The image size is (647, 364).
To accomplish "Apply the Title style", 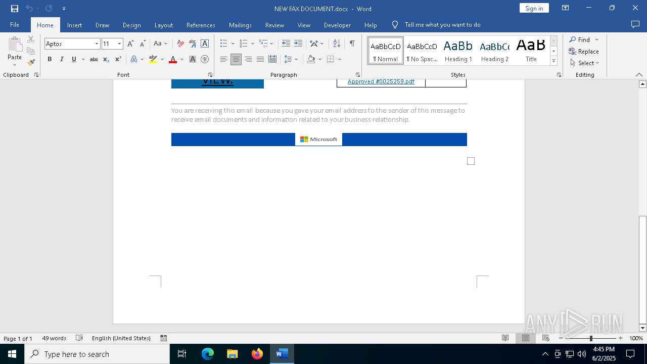I will [531, 51].
